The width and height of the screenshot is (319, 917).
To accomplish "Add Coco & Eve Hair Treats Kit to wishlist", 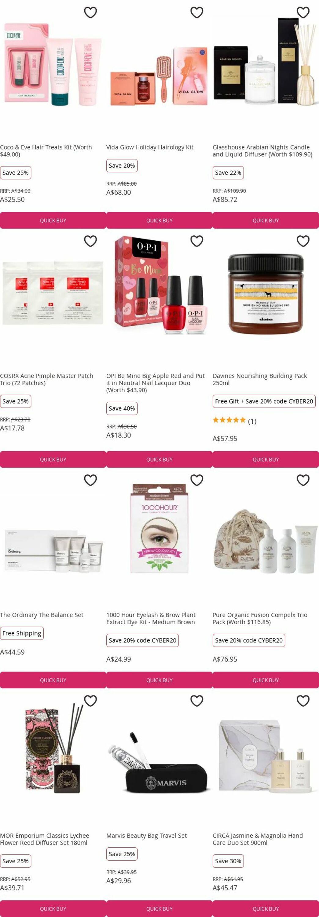I will tap(90, 13).
